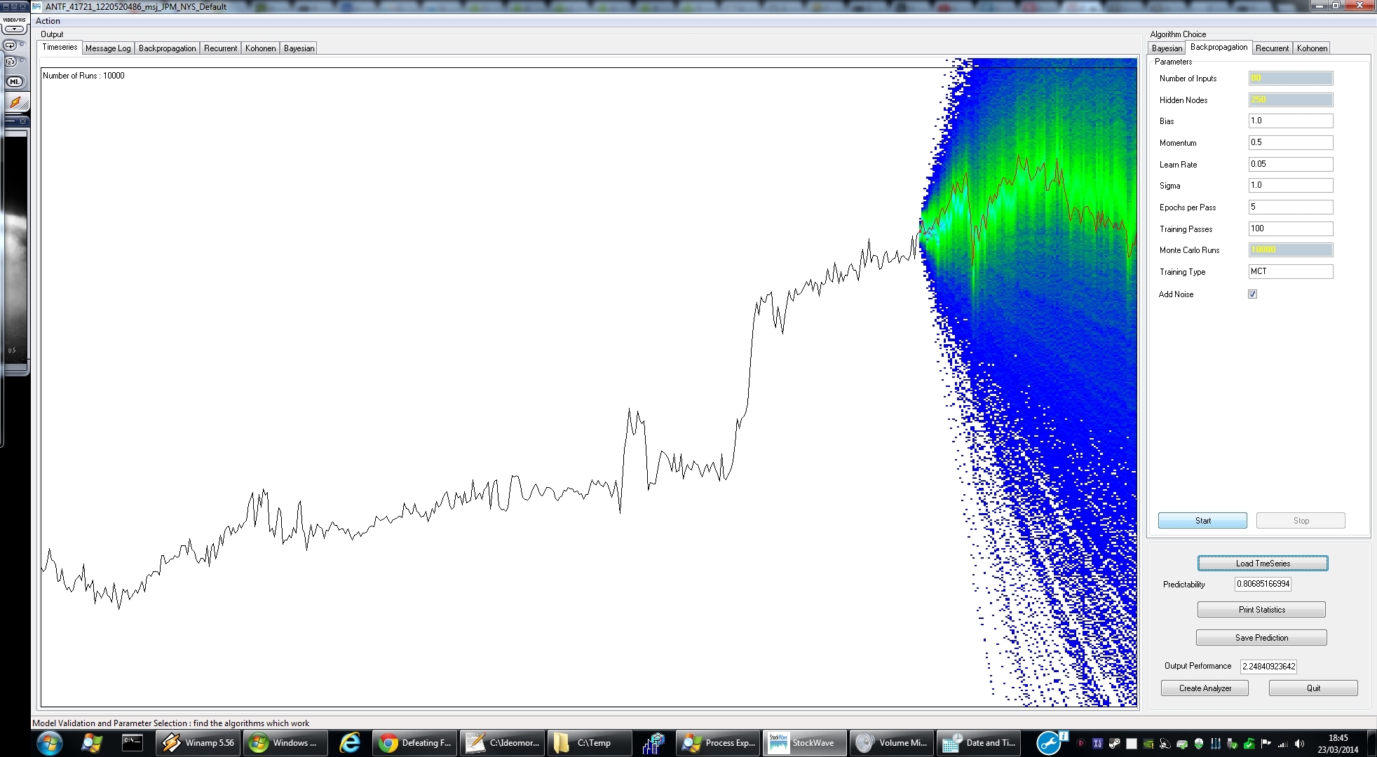1377x757 pixels.
Task: Click the Load TimeSeries button
Action: click(1262, 564)
